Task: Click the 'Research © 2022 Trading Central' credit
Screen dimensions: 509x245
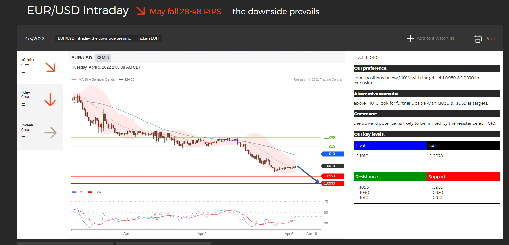Action: [x=318, y=79]
